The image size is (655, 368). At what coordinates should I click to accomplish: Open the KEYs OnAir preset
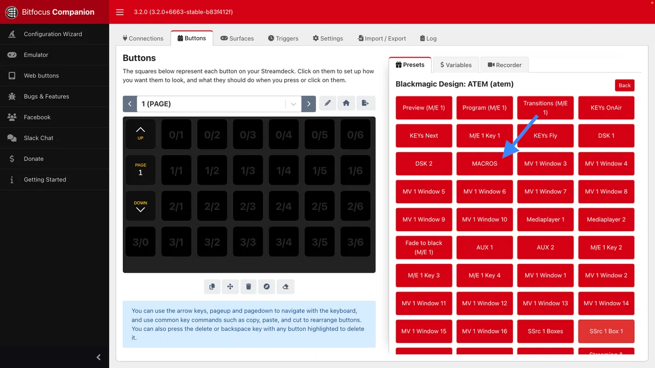tap(606, 108)
